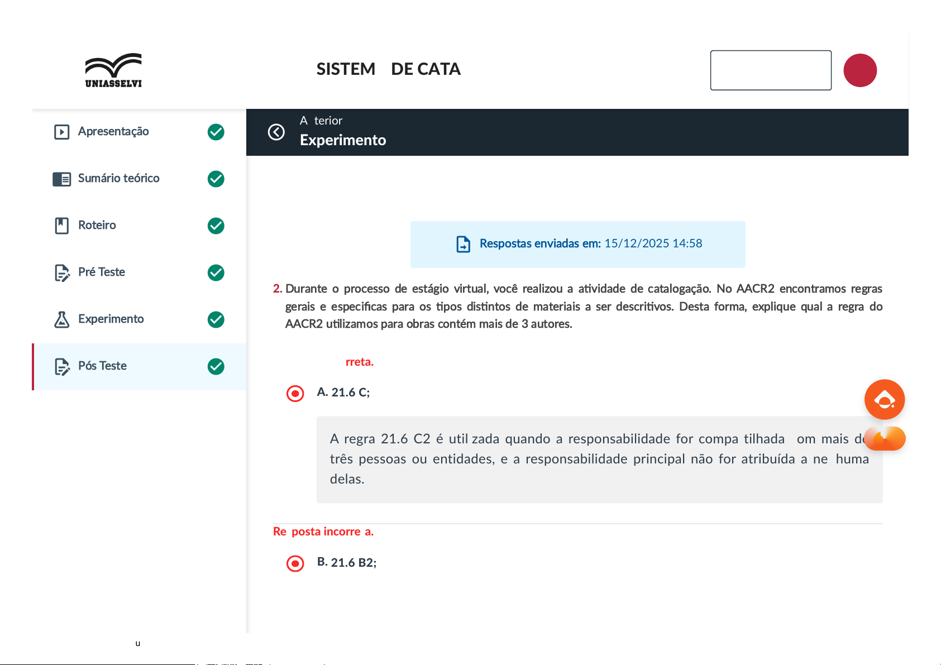Click the Pós Teste document icon

pos(62,367)
